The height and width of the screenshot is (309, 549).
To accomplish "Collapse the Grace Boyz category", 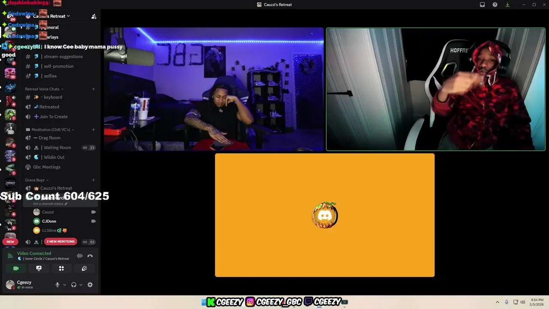I will point(36,180).
